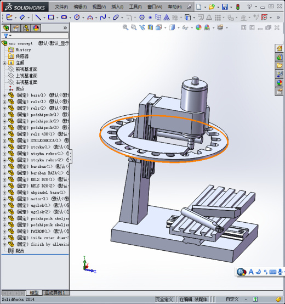285x304 pixels.
Task: Toggle the rebuild traffic light icon
Action: coord(238,7)
